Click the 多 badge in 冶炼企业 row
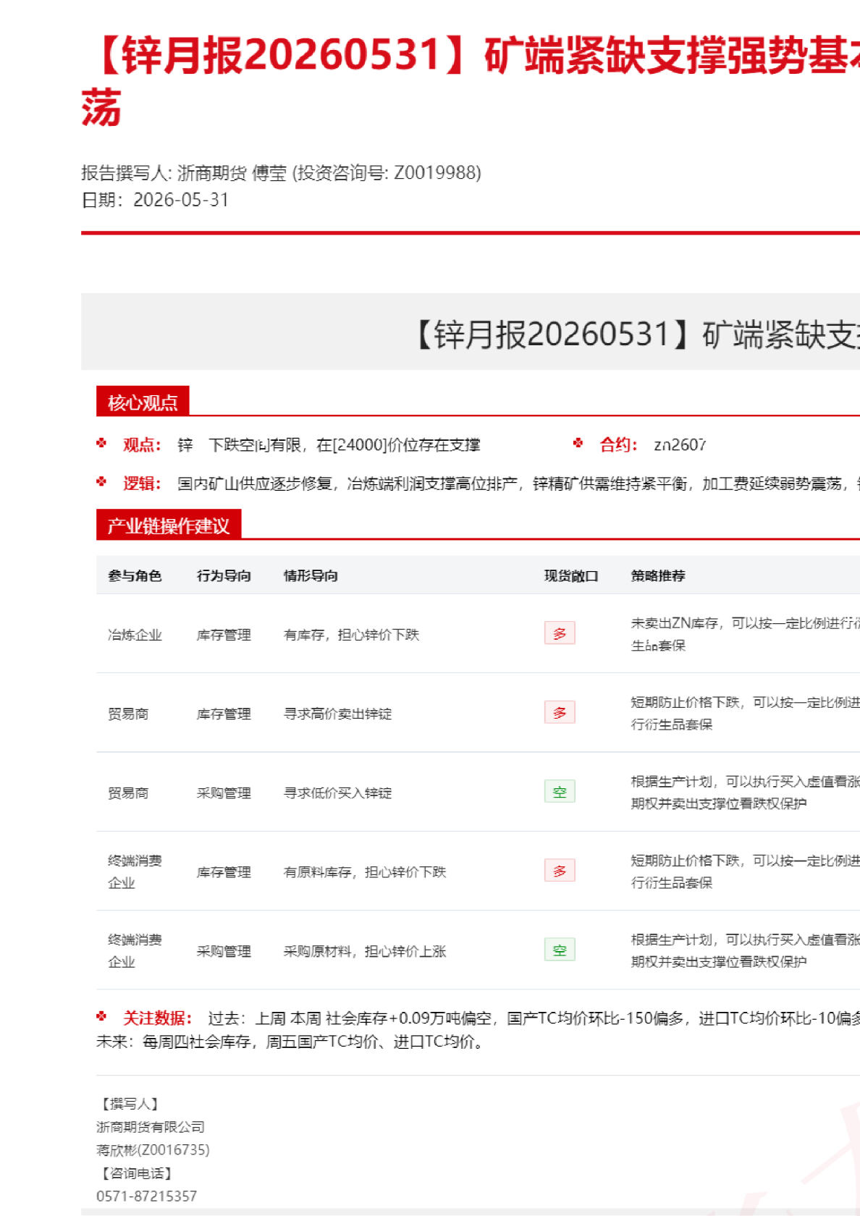 click(560, 633)
